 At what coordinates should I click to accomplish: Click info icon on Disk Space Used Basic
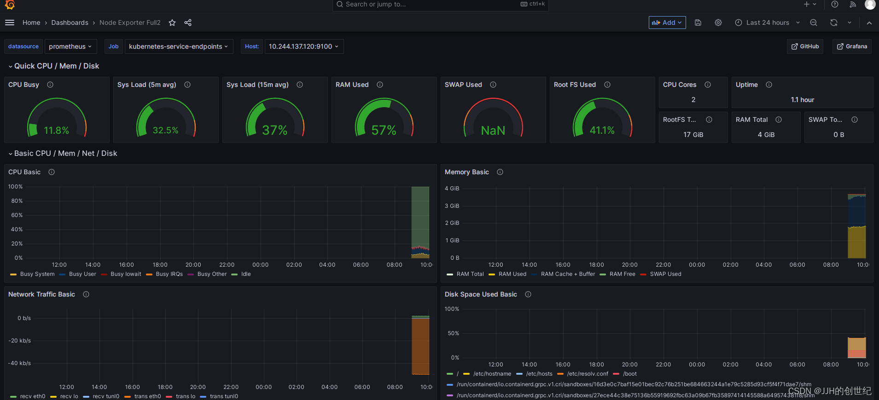[528, 294]
